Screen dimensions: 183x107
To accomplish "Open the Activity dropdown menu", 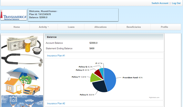I will [x=44, y=27].
